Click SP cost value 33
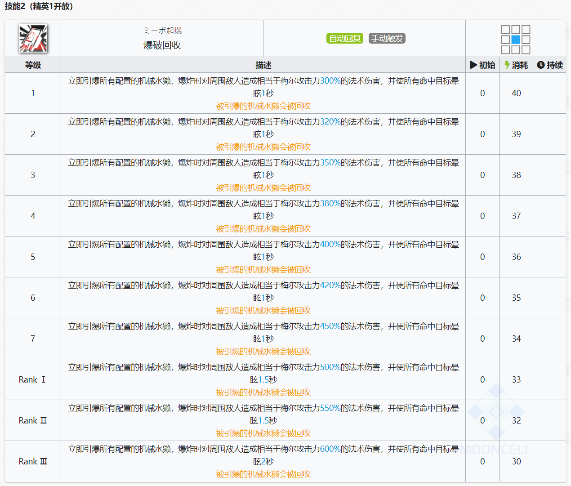Image resolution: width=571 pixels, height=486 pixels. (x=516, y=379)
